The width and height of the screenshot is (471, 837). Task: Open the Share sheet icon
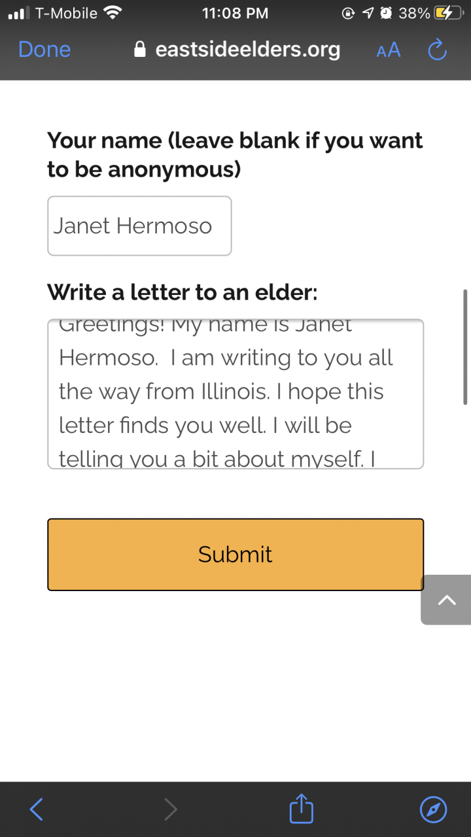(x=301, y=809)
